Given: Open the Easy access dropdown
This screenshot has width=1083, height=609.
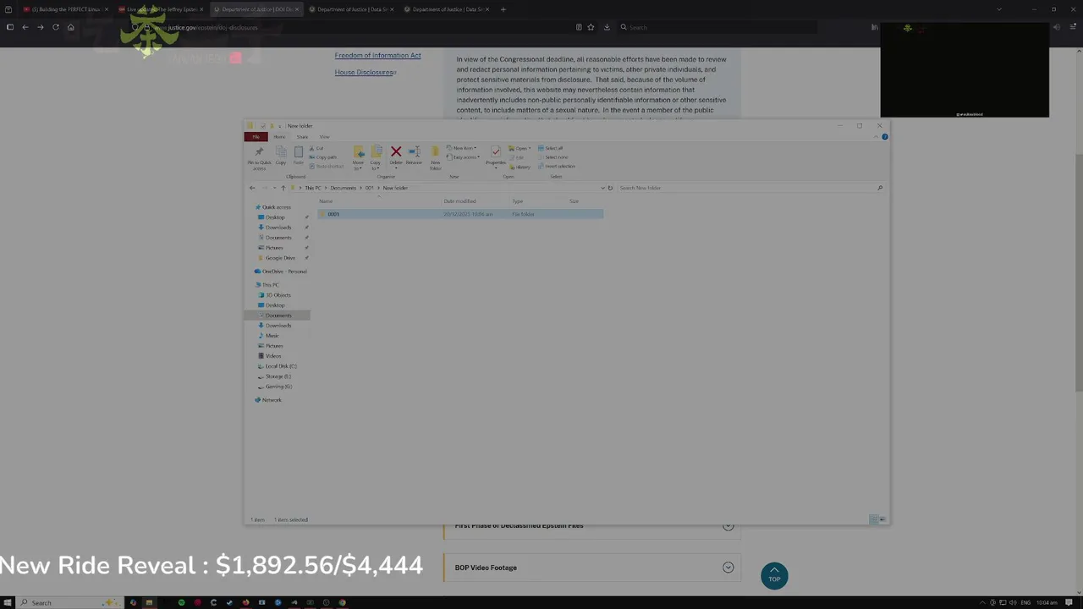Looking at the screenshot, I should pos(463,157).
